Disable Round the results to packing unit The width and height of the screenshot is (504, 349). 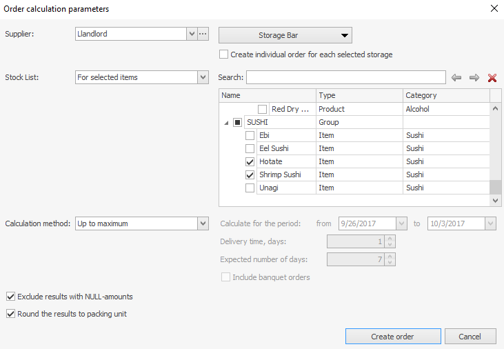(x=10, y=314)
